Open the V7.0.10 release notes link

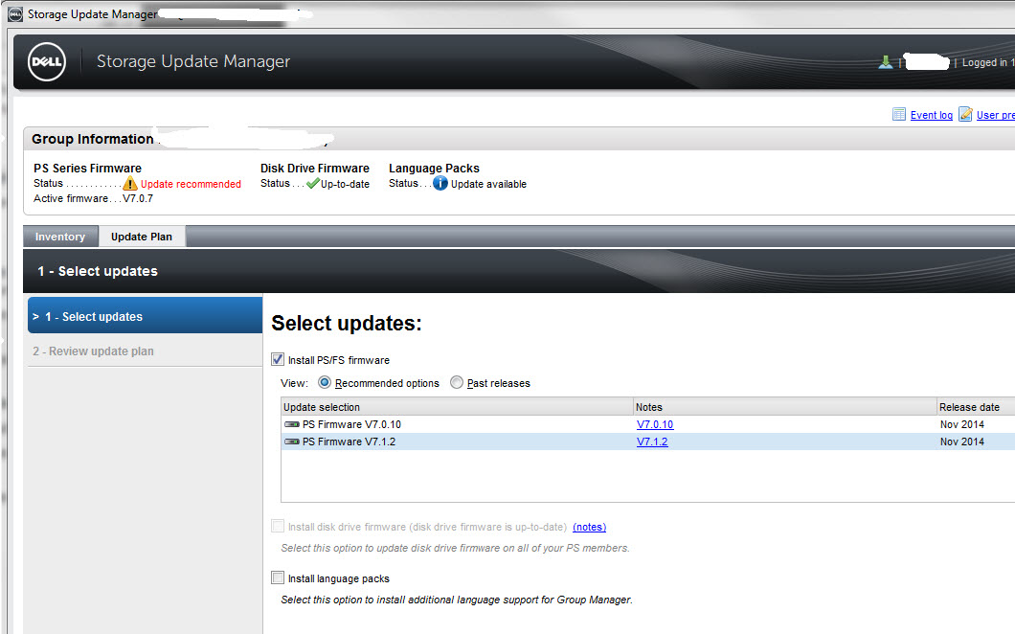point(654,424)
